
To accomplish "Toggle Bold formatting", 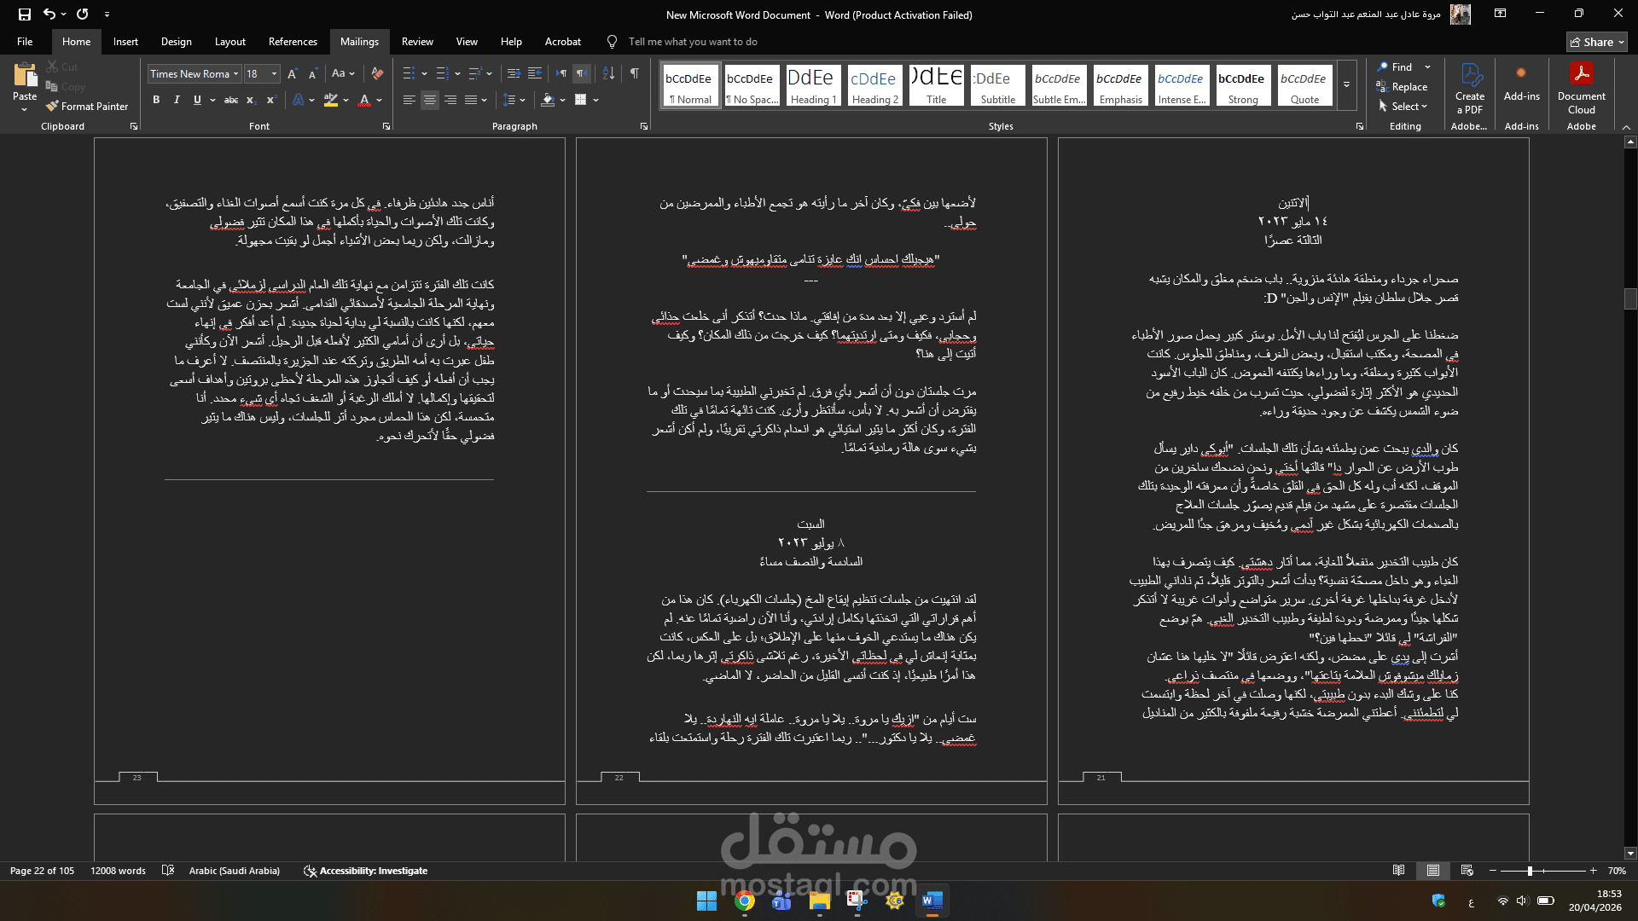I will [156, 101].
